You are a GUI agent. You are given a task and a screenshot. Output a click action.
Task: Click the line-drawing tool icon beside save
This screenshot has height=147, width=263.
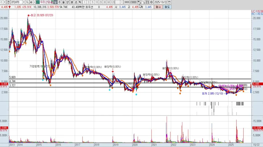click(x=143, y=2)
